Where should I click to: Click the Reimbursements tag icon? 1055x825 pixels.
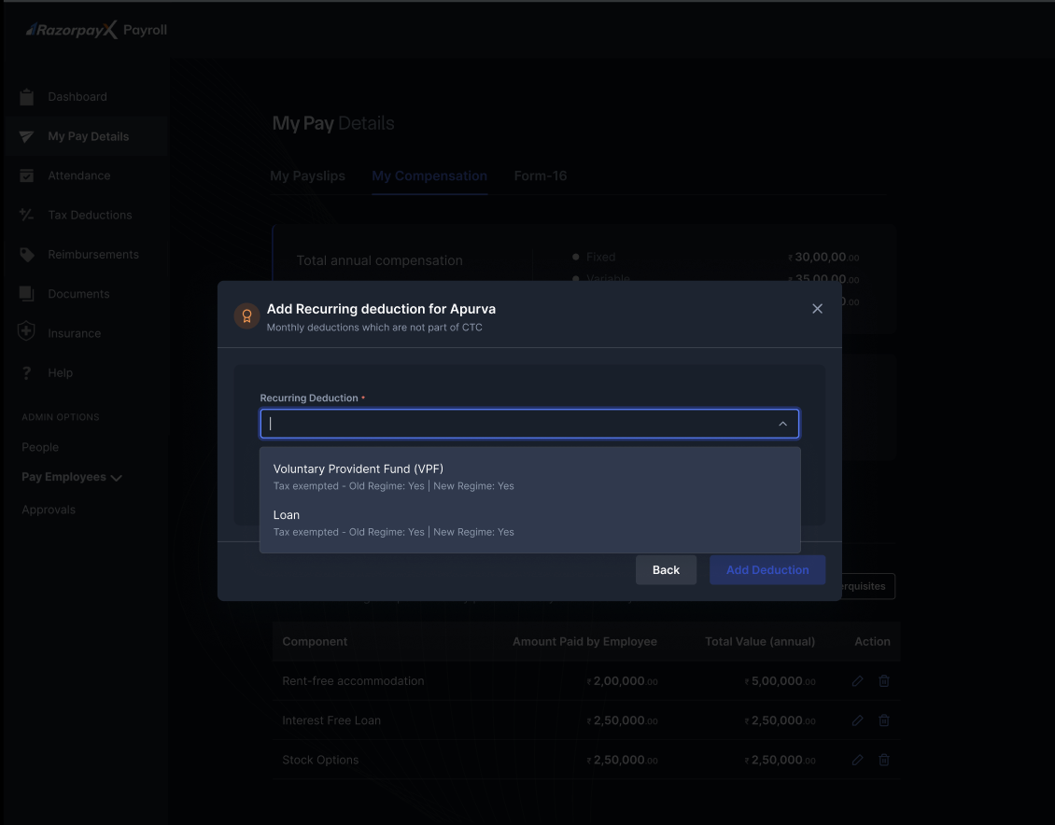click(x=27, y=255)
